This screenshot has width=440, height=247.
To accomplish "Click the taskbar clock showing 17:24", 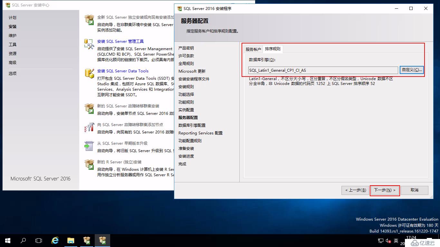I will 411,238.
